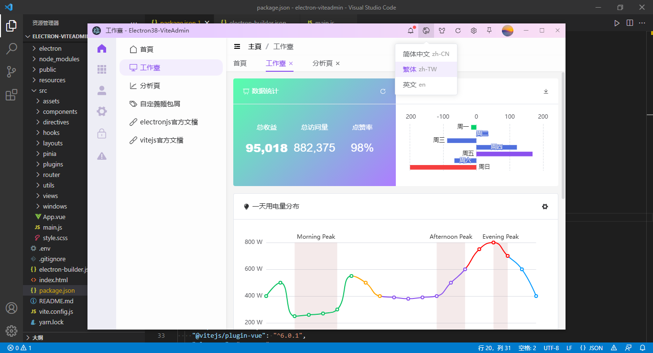
Task: Refresh the app with the titlebar refresh icon
Action: pos(457,30)
